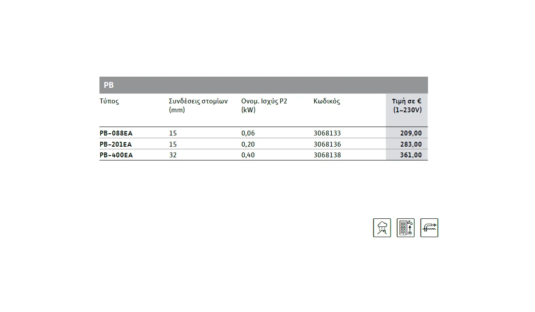This screenshot has width=535, height=312.
Task: Click the PB-088EA type cell
Action: tap(116, 133)
